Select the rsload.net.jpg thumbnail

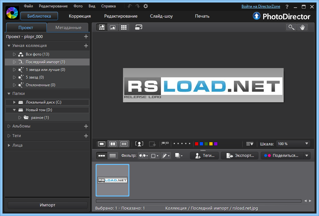click(x=112, y=180)
